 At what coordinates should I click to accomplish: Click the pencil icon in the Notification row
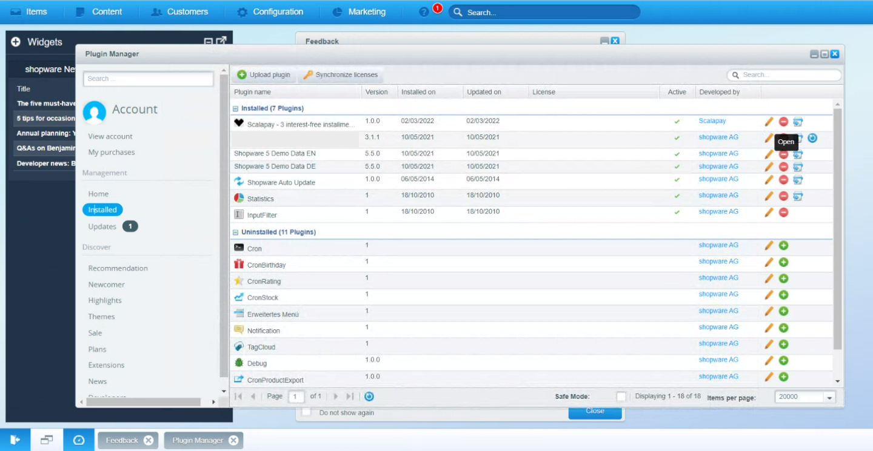click(x=769, y=328)
